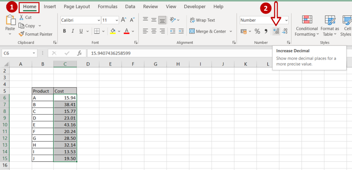Click the Decrease Decimal icon

pos(285,31)
